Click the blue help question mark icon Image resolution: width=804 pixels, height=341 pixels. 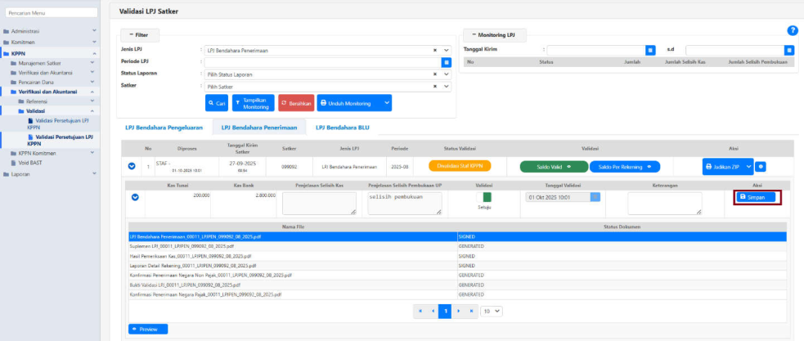pos(792,30)
